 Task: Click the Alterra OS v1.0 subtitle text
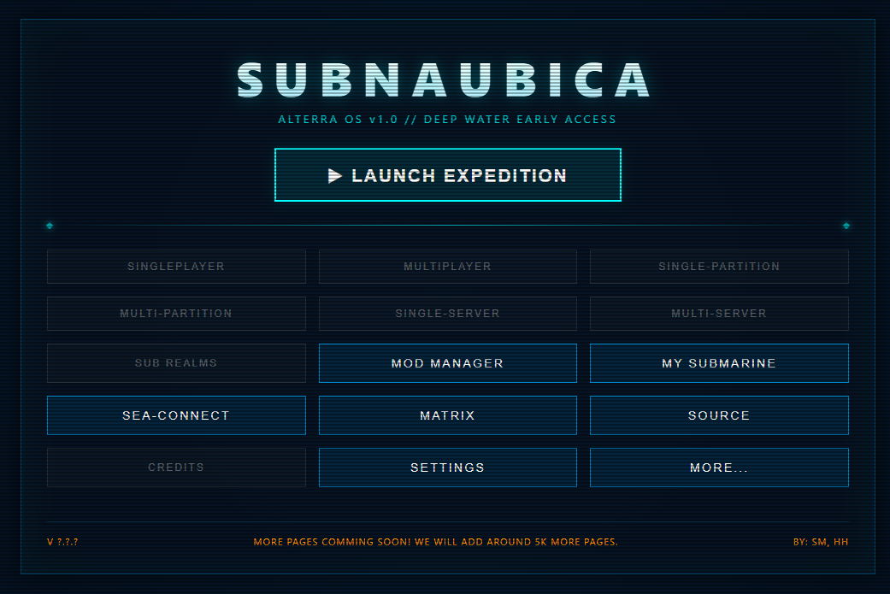pyautogui.click(x=447, y=119)
